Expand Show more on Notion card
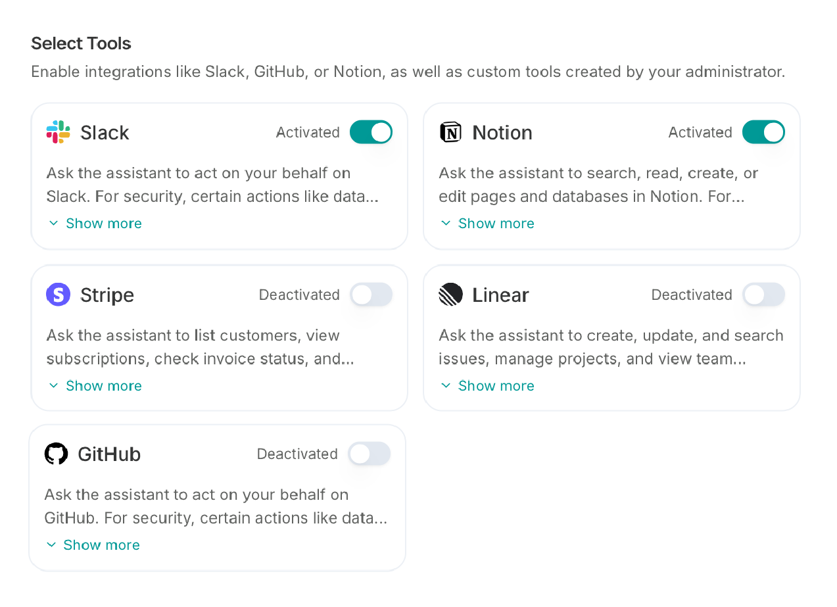The image size is (837, 607). click(488, 224)
